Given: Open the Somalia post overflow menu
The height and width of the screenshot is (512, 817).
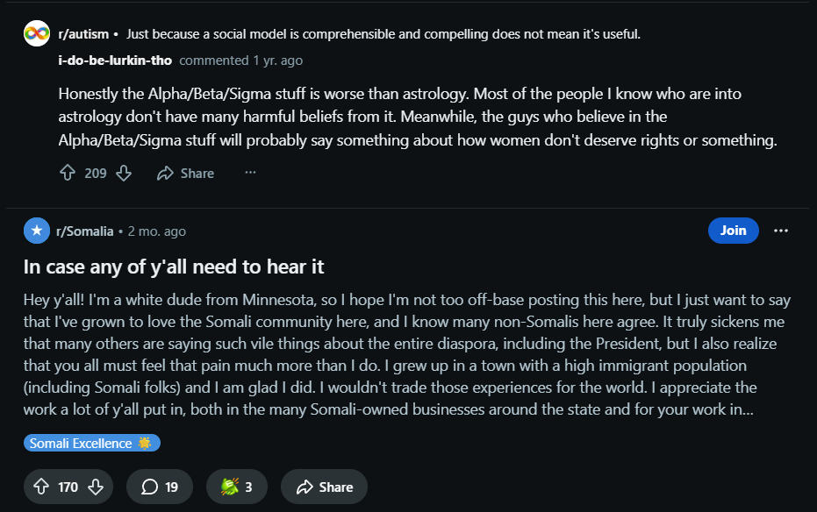Looking at the screenshot, I should click(781, 231).
